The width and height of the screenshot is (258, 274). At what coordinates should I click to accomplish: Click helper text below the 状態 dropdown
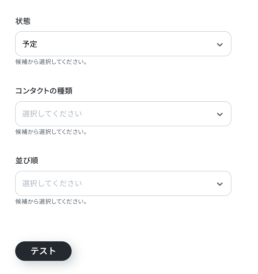pos(51,62)
